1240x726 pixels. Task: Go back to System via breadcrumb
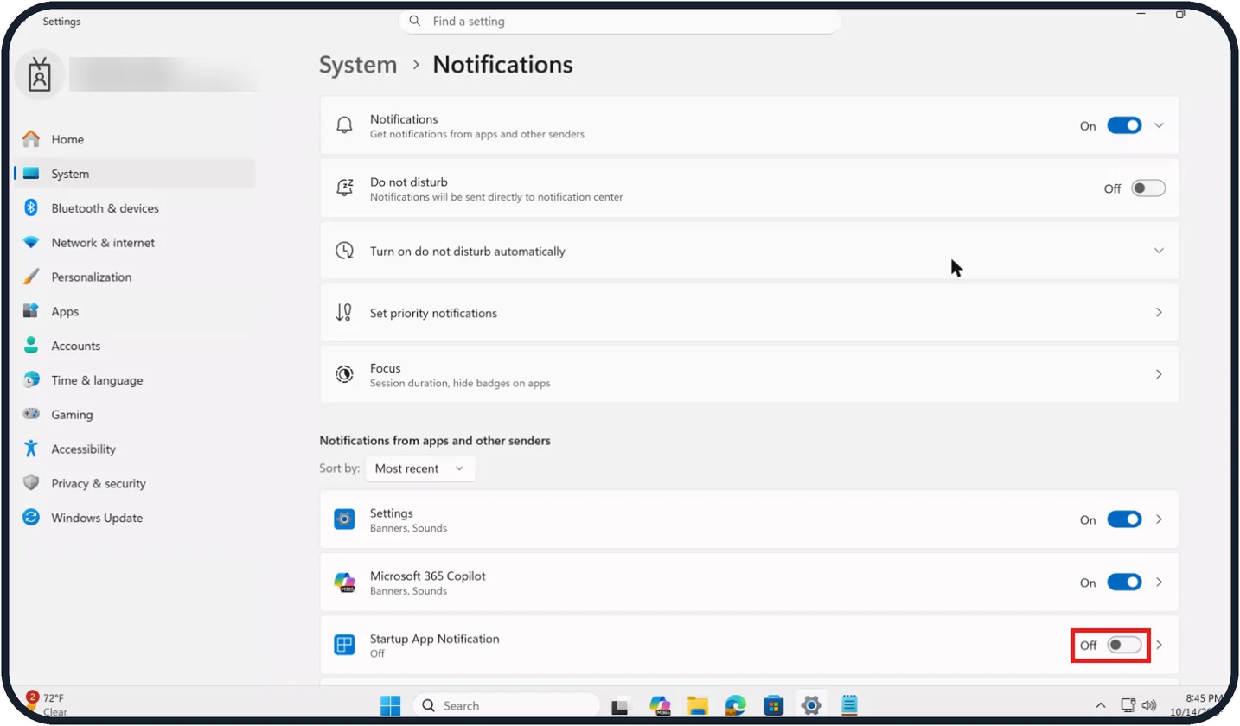[358, 65]
